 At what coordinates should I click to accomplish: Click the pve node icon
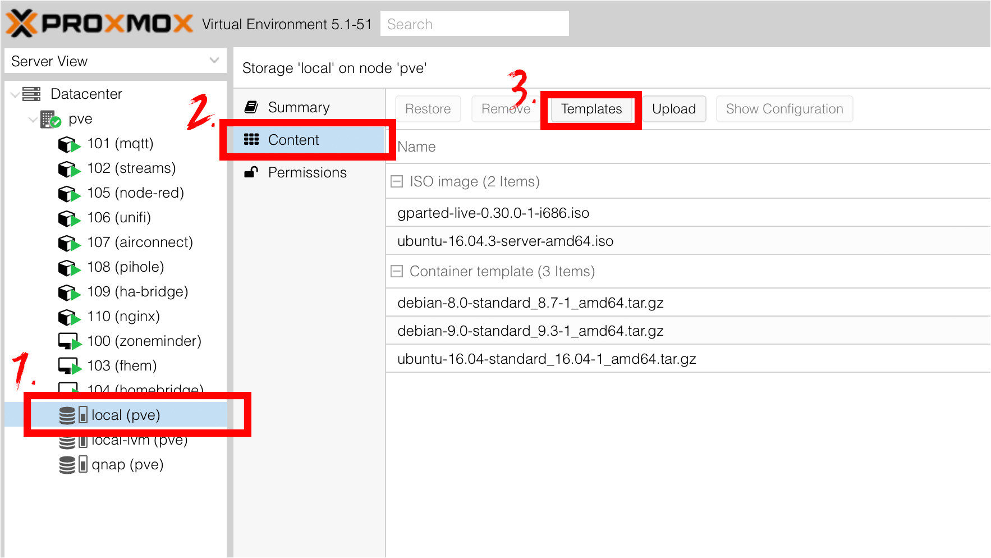coord(51,119)
